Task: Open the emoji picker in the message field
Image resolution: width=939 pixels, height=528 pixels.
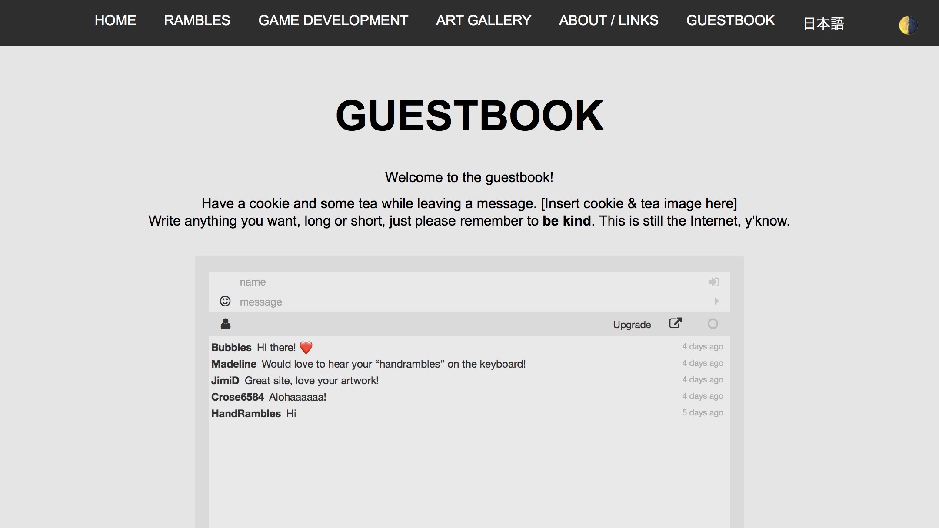Action: 225,301
